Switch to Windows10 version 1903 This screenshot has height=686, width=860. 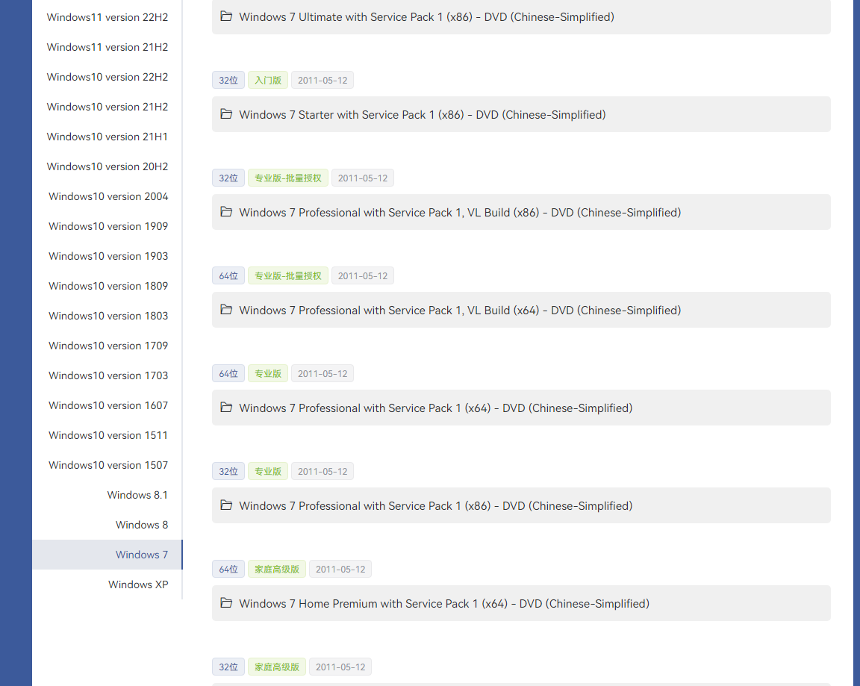[x=108, y=256]
